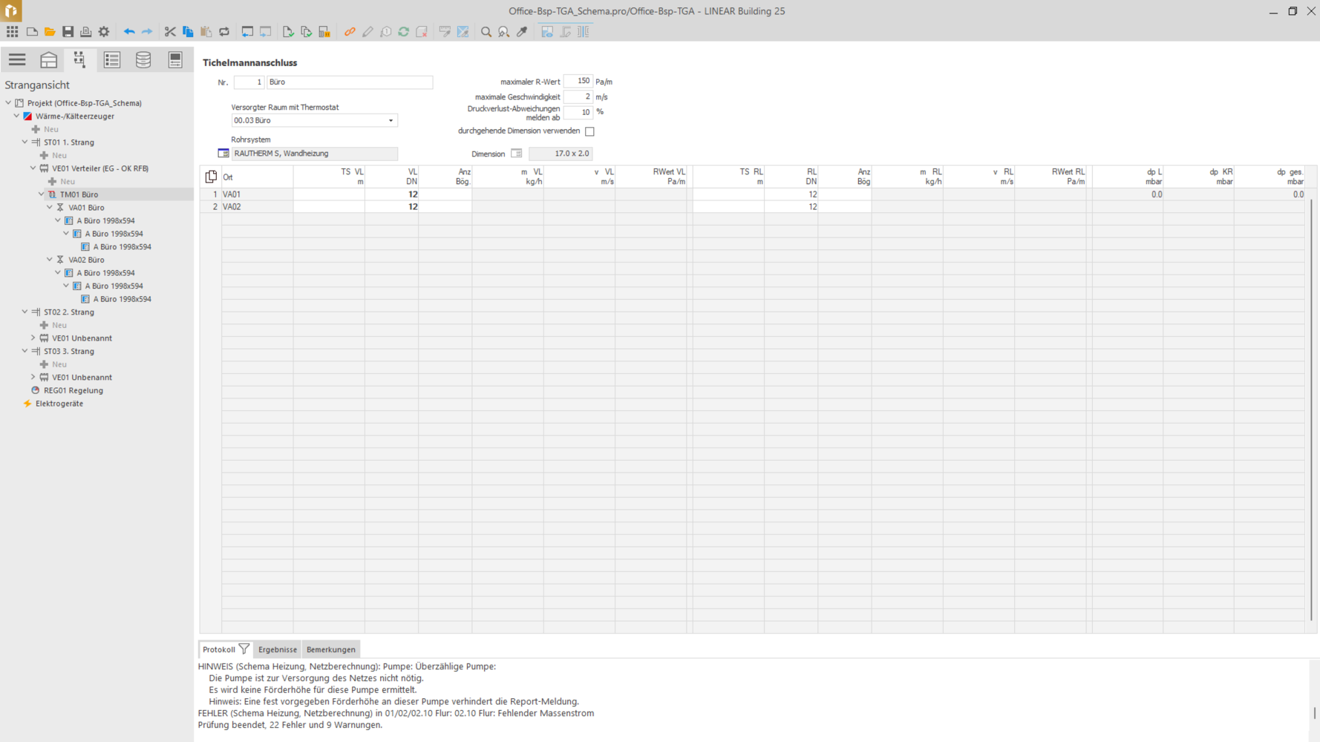Open file with the folder icon
This screenshot has width=1320, height=742.
coord(50,32)
